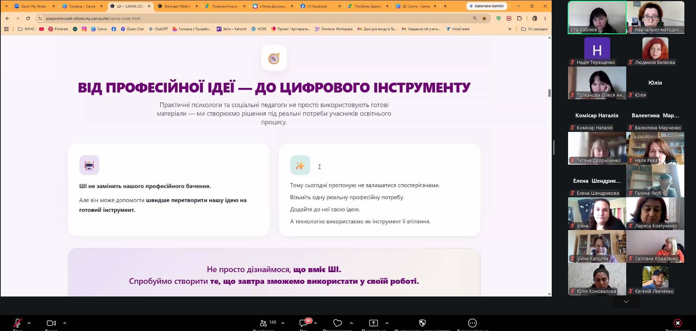The image size is (696, 331).
Task: Expand audio options arrow beside microphone
Action: coord(29,323)
